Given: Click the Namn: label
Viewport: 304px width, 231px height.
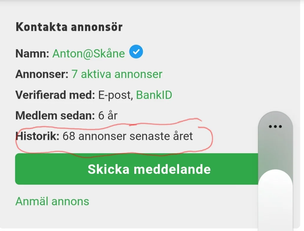Looking at the screenshot, I should pyautogui.click(x=32, y=53).
